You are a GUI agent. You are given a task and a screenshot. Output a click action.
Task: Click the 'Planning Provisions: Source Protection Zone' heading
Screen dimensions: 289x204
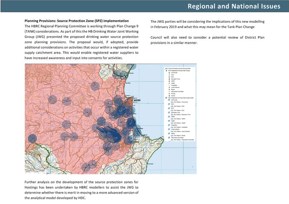coord(77,21)
